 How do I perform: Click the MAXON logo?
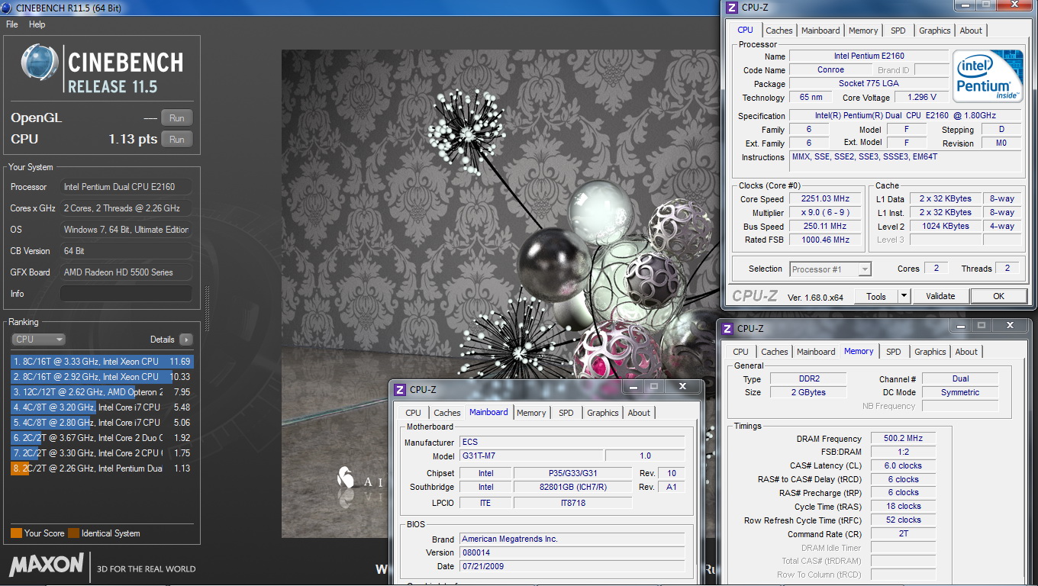coord(47,565)
